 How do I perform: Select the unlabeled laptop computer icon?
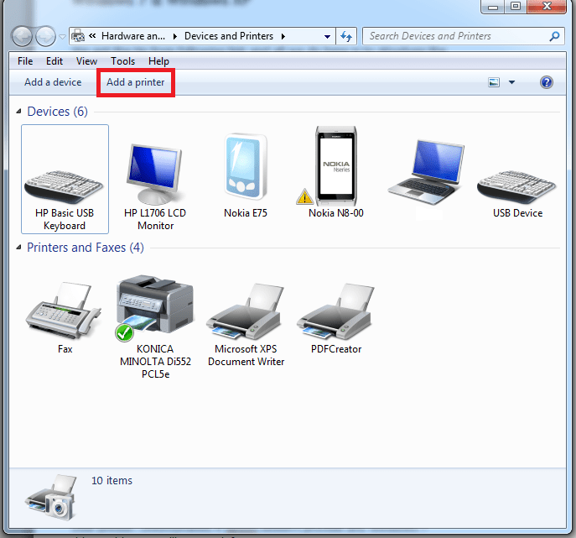pos(426,172)
